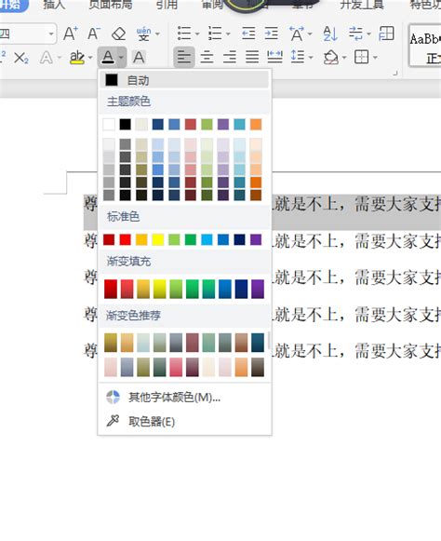Click the character shading A icon
This screenshot has width=441, height=541.
[139, 58]
